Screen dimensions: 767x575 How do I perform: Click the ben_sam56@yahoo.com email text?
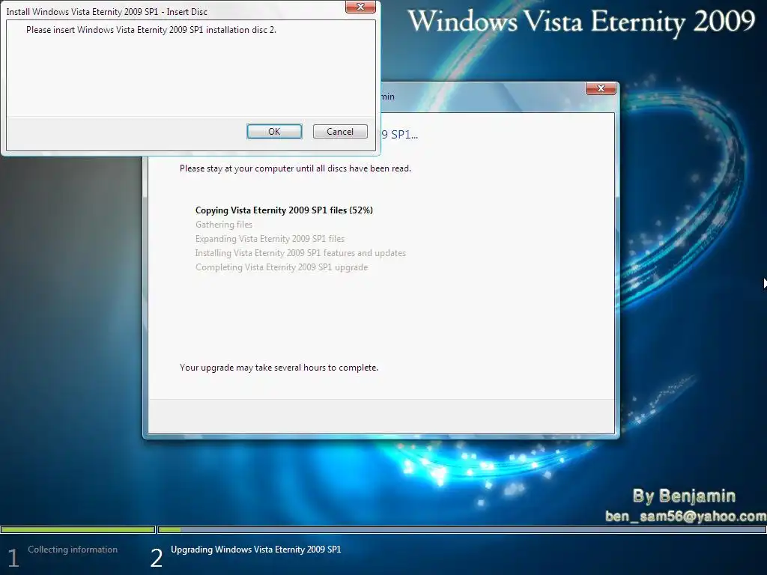[x=686, y=517]
